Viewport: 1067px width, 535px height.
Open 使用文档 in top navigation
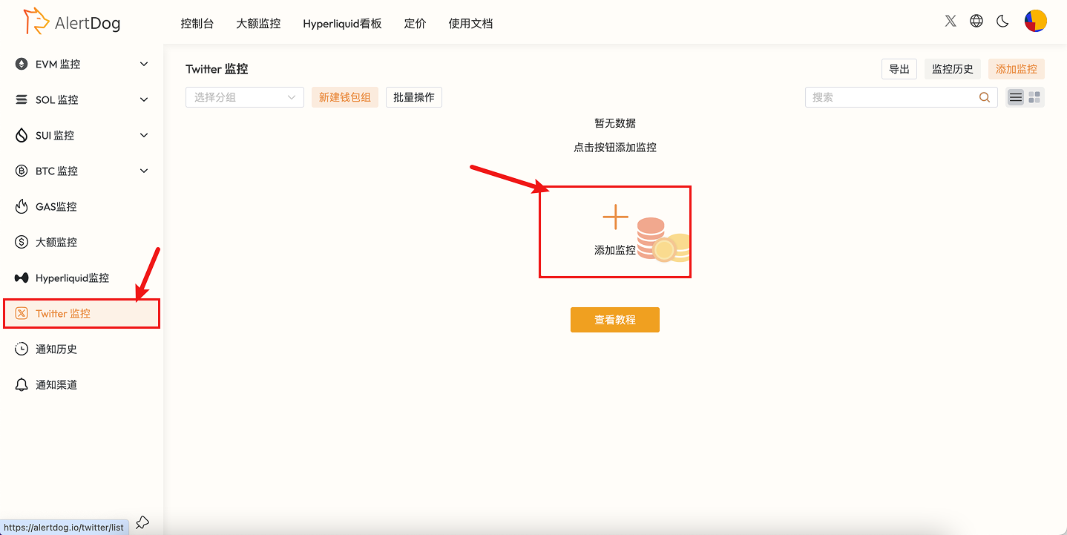tap(470, 23)
